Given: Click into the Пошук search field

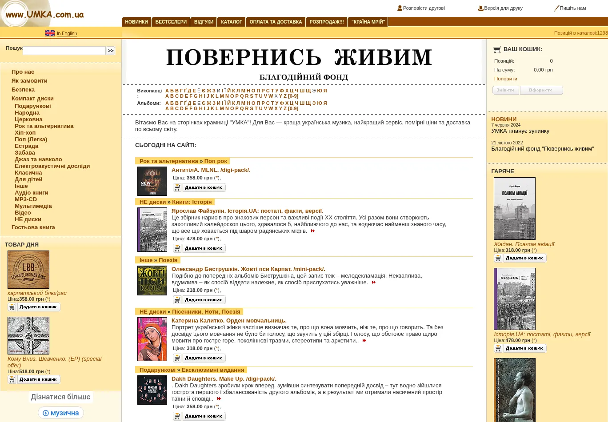Looking at the screenshot, I should (x=64, y=51).
